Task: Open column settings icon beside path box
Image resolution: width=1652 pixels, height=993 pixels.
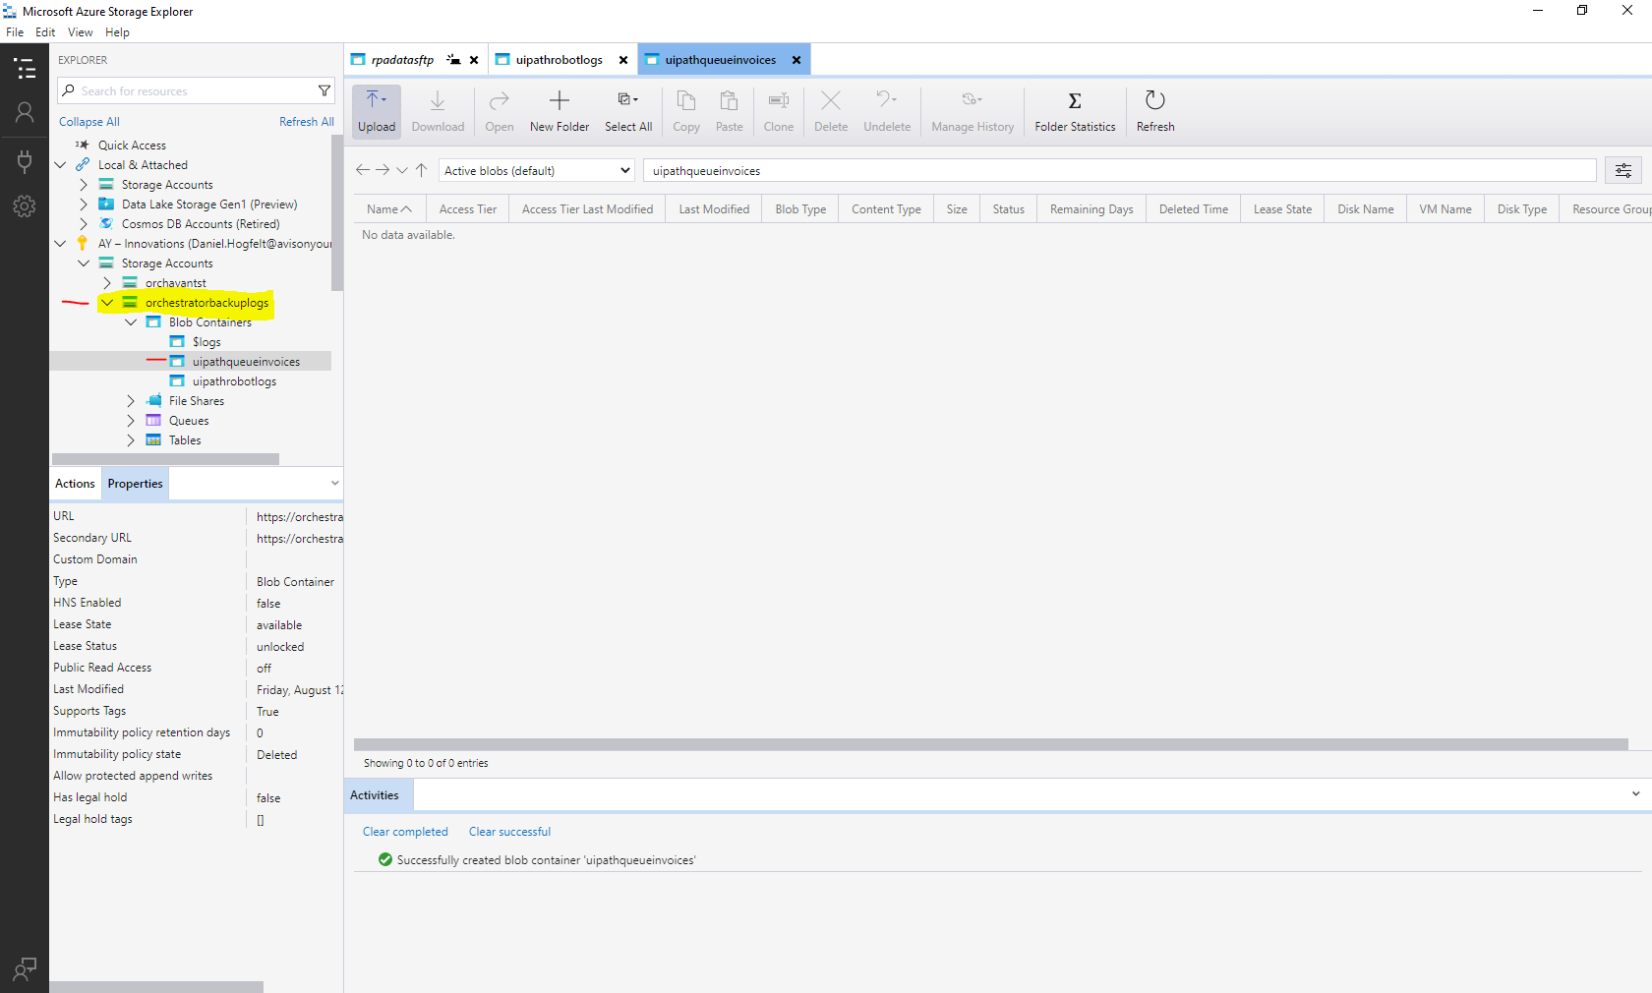Action: (1623, 170)
